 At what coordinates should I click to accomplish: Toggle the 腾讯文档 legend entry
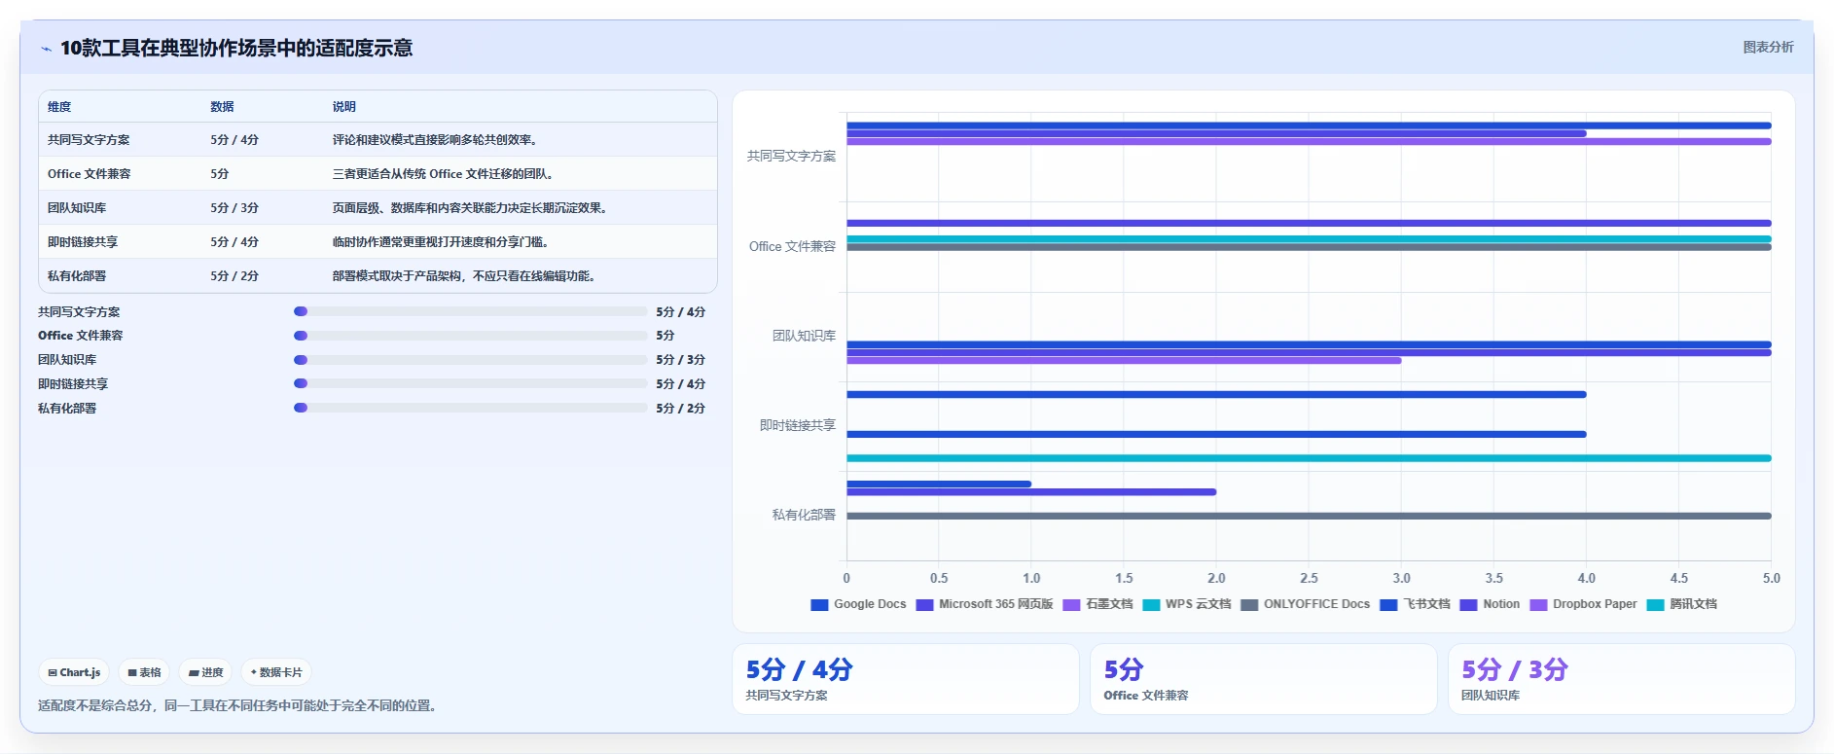[1682, 604]
